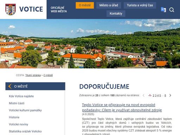Image resolution: width=180 pixels, height=135 pixels.
Task: Click the OFICIÁLNÍ WEB MĚSTA text
Action: click(x=59, y=9)
